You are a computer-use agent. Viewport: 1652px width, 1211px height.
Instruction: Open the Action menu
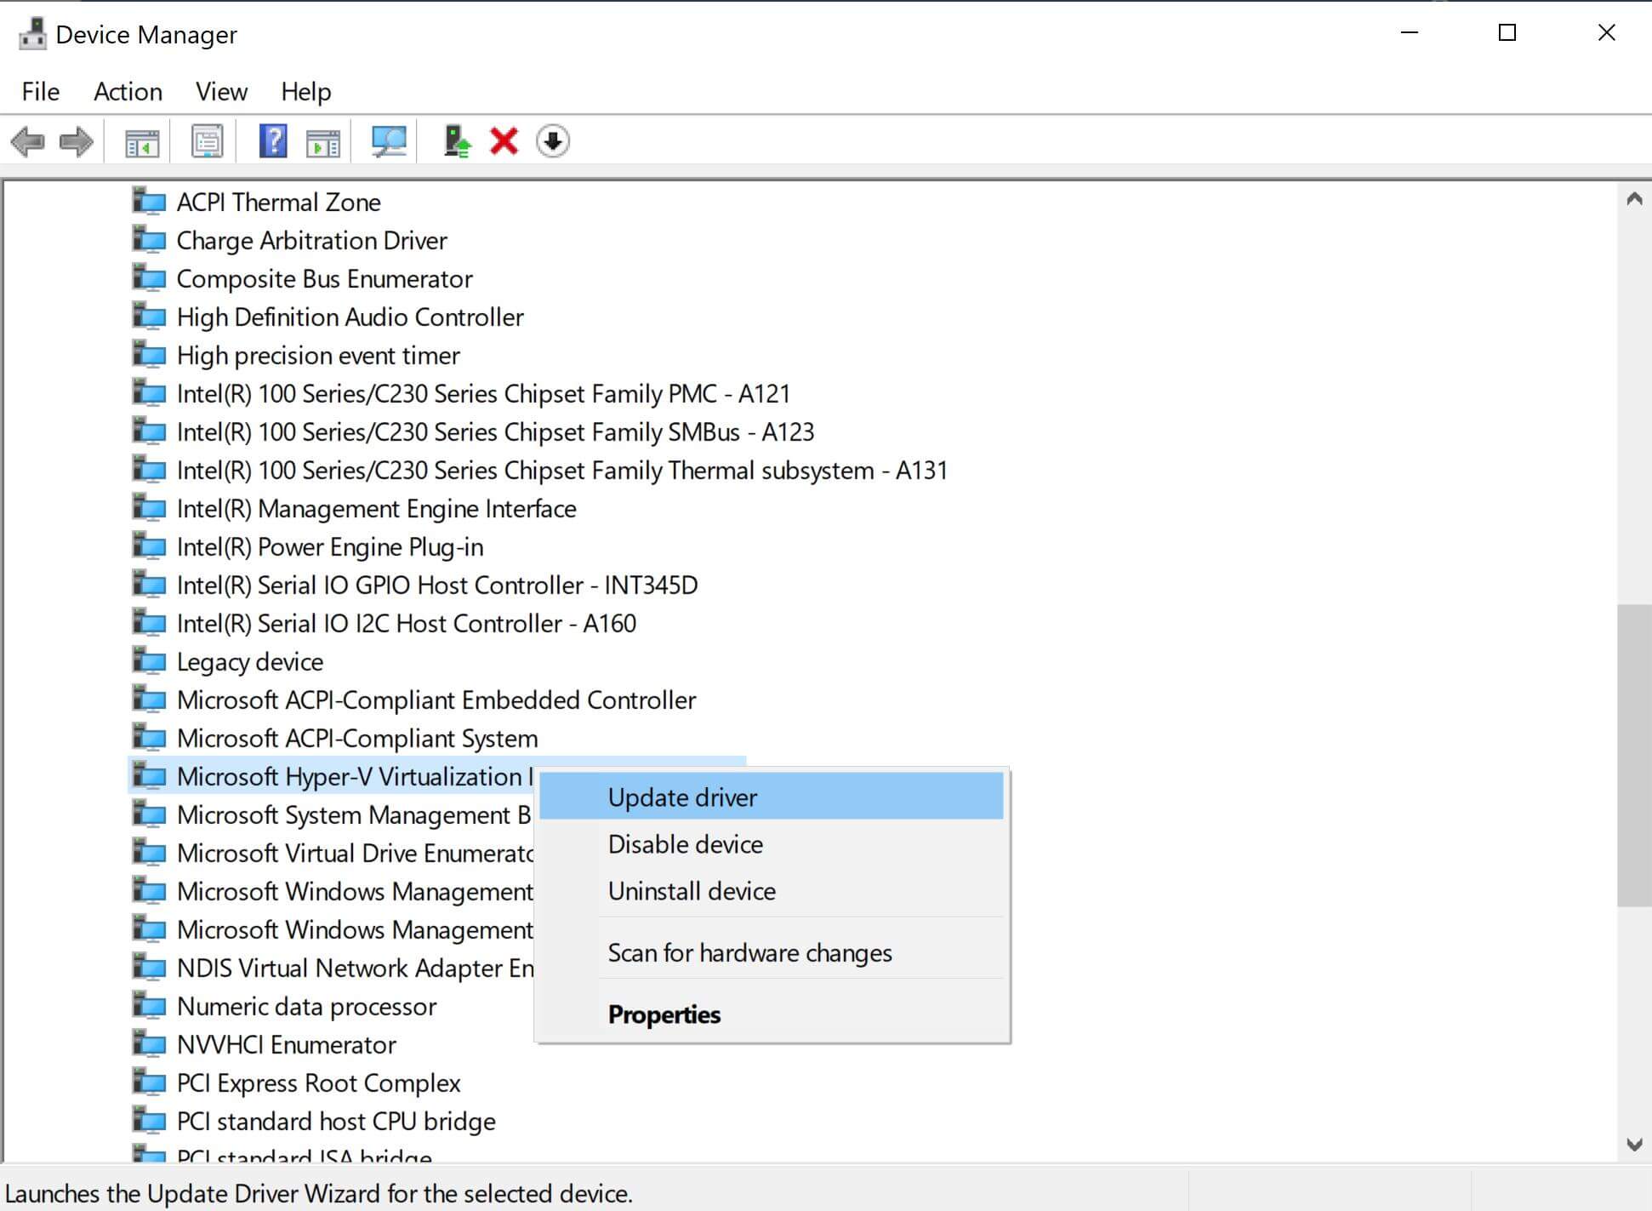[128, 91]
